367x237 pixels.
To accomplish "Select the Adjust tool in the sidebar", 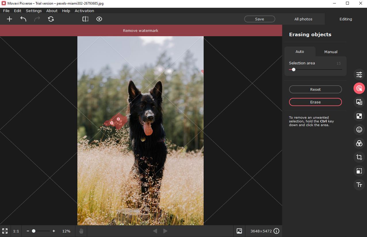I will point(359,74).
